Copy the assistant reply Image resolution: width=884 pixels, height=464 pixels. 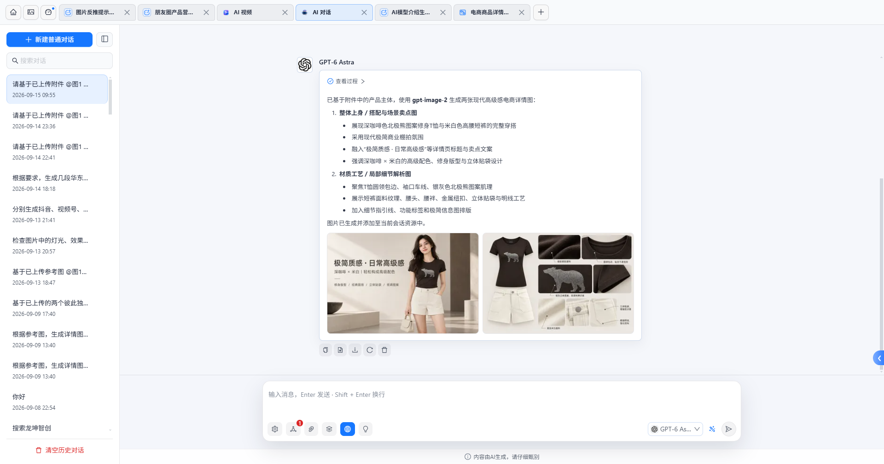click(326, 350)
